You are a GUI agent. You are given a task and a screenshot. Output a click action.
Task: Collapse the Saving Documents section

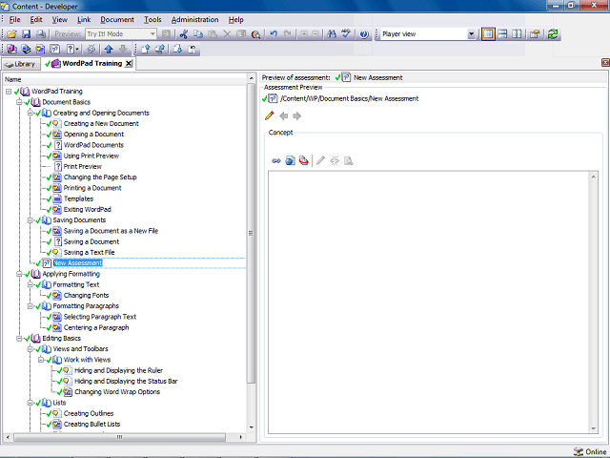point(30,220)
